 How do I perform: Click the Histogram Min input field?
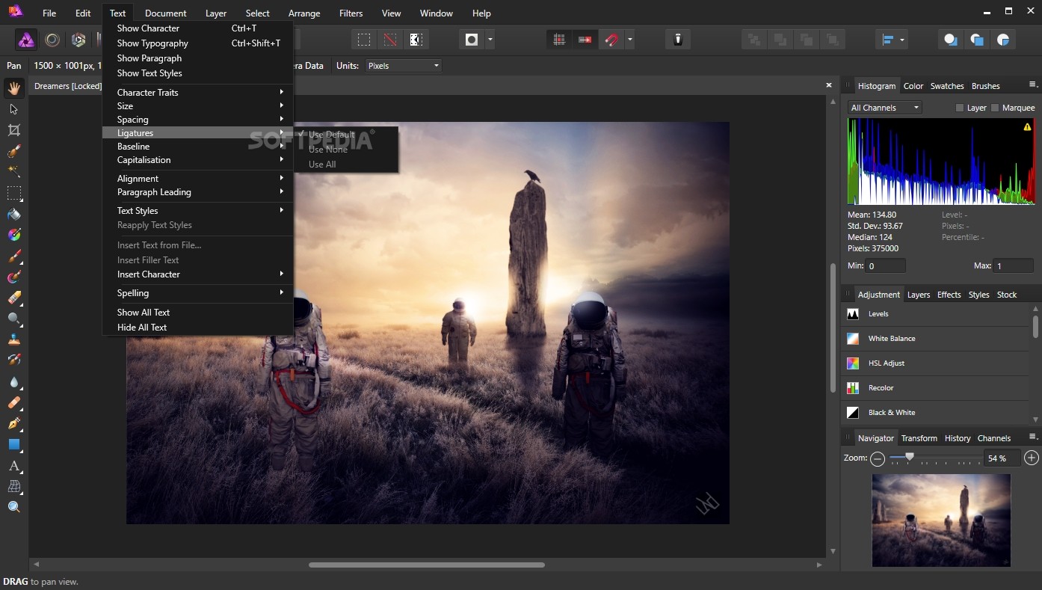tap(886, 266)
